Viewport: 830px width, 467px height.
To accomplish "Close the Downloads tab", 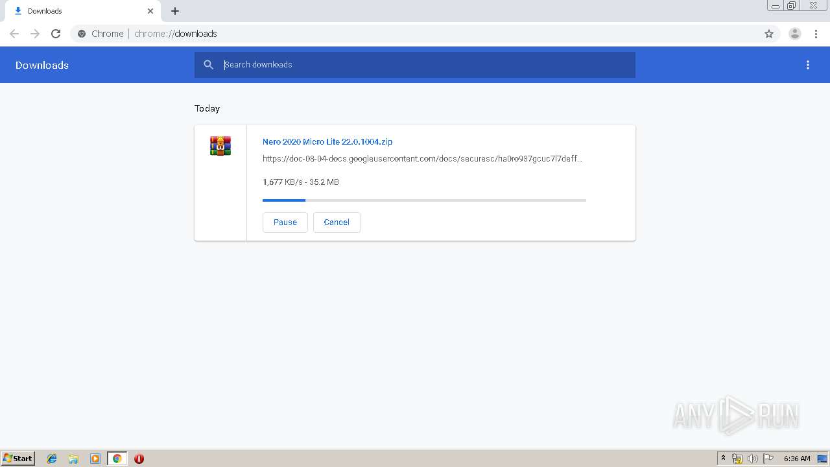I will pyautogui.click(x=150, y=11).
